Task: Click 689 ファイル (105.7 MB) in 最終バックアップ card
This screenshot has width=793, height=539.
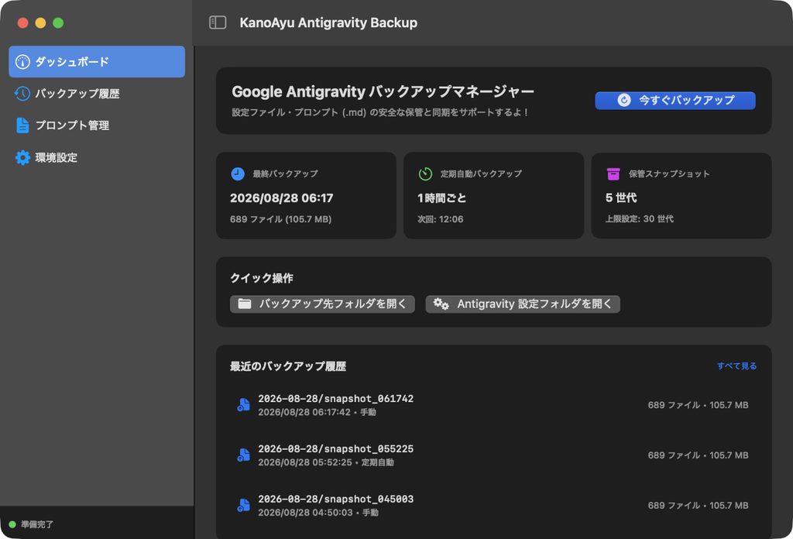Action: point(280,219)
